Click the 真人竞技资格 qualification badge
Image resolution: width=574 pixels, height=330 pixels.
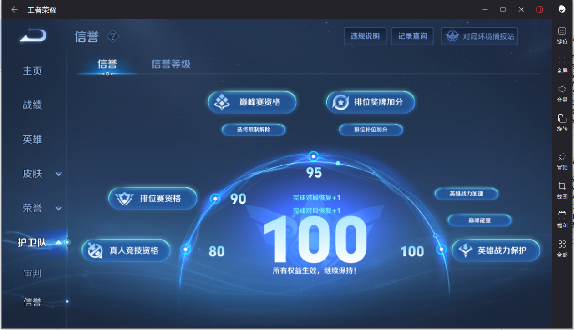click(126, 250)
